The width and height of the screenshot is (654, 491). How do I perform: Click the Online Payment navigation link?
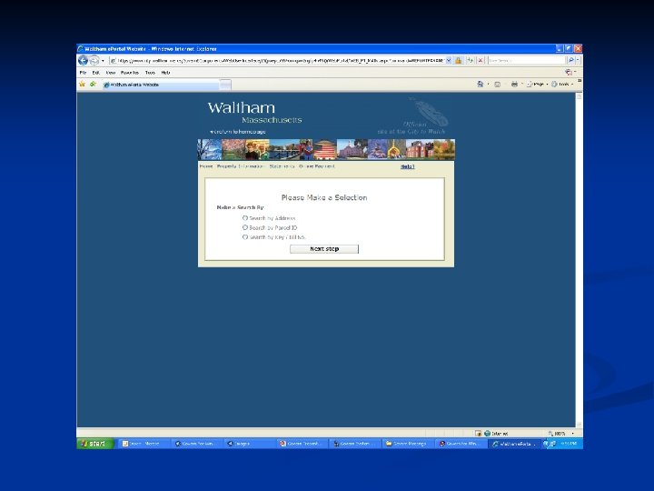[317, 166]
